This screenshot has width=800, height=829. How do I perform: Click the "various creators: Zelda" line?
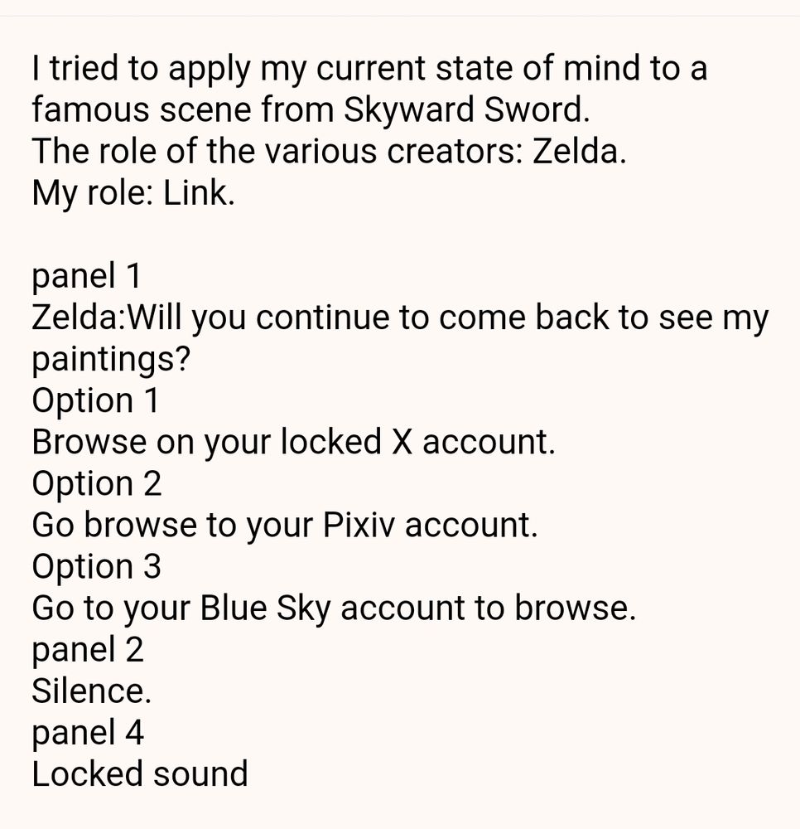coord(329,151)
